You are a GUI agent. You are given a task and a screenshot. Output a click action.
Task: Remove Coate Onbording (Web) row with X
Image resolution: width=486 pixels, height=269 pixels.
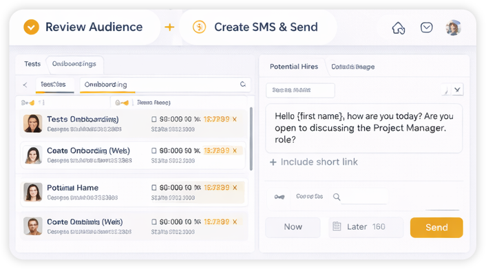235,151
